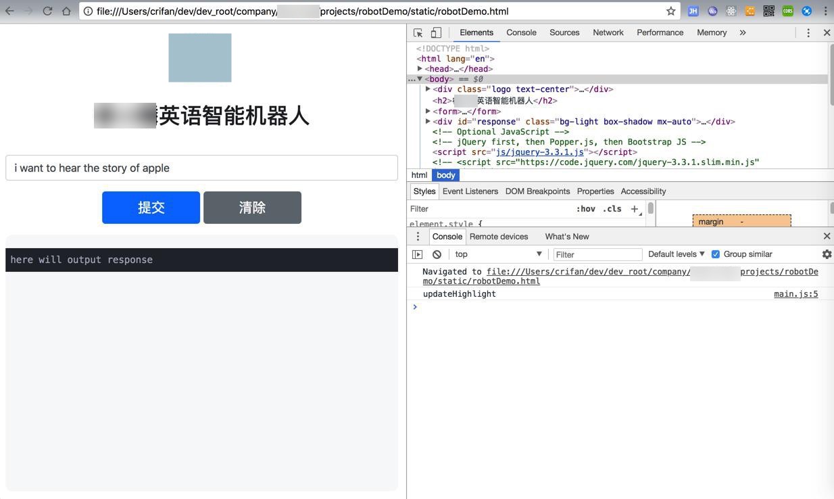Open the top JavaScript context dropdown
834x499 pixels.
pos(499,254)
